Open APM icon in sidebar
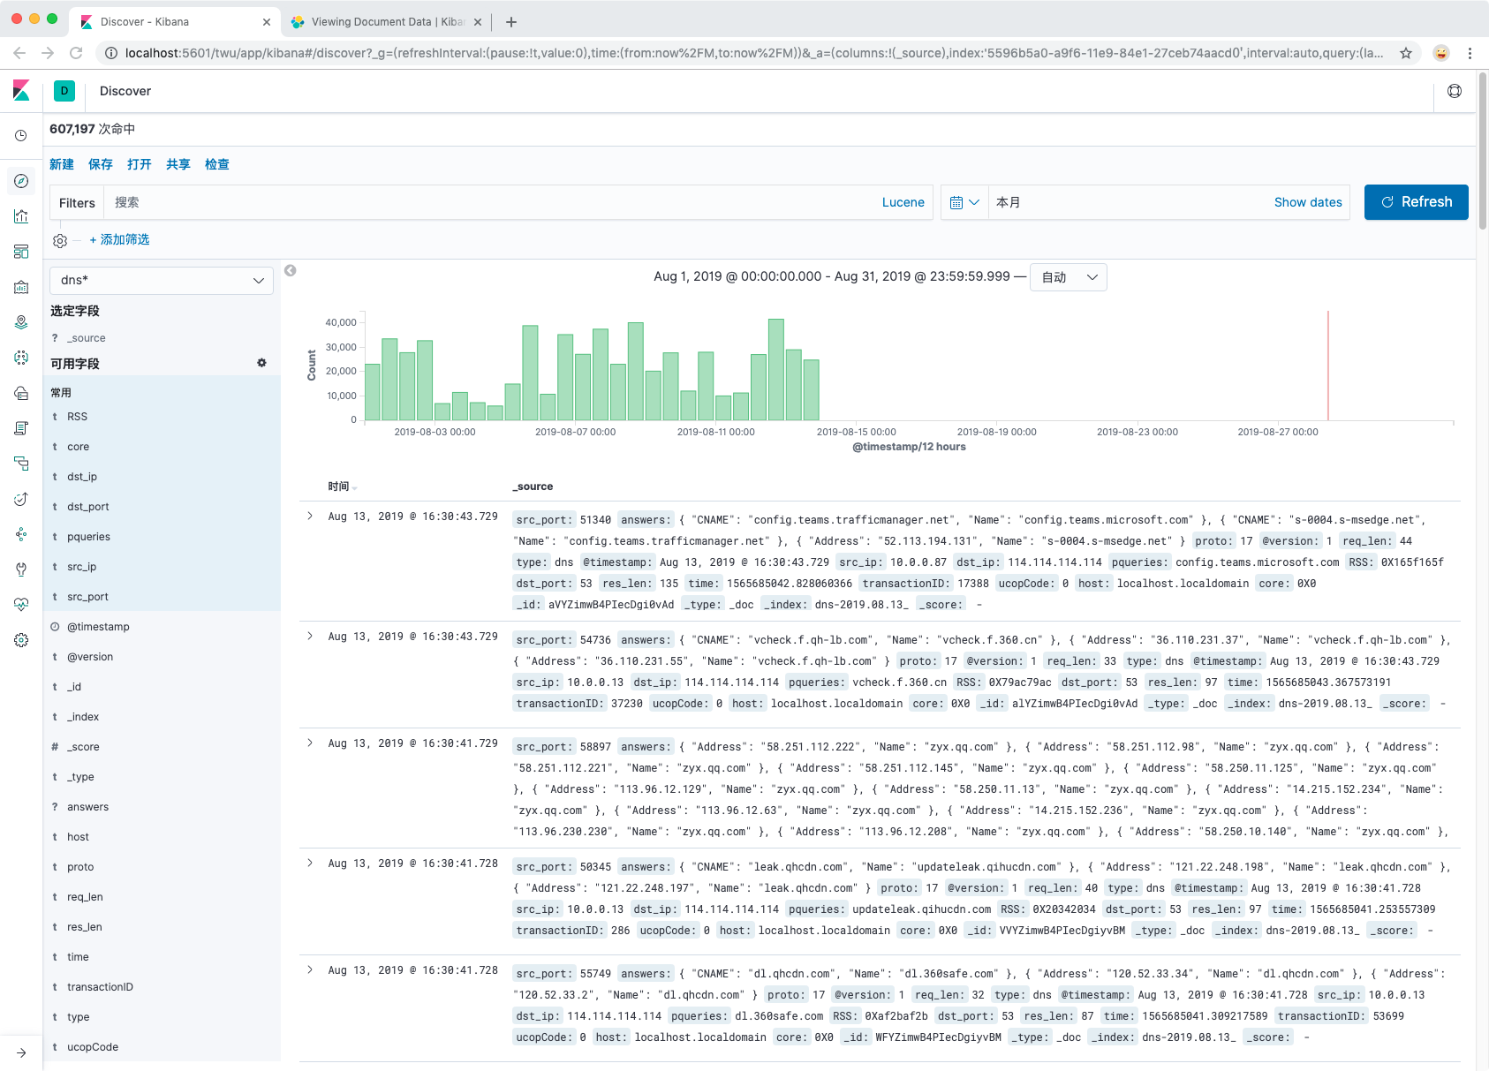This screenshot has height=1071, width=1489. 21,464
